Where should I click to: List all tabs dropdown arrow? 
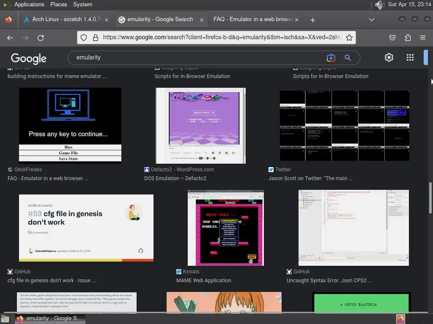372,20
